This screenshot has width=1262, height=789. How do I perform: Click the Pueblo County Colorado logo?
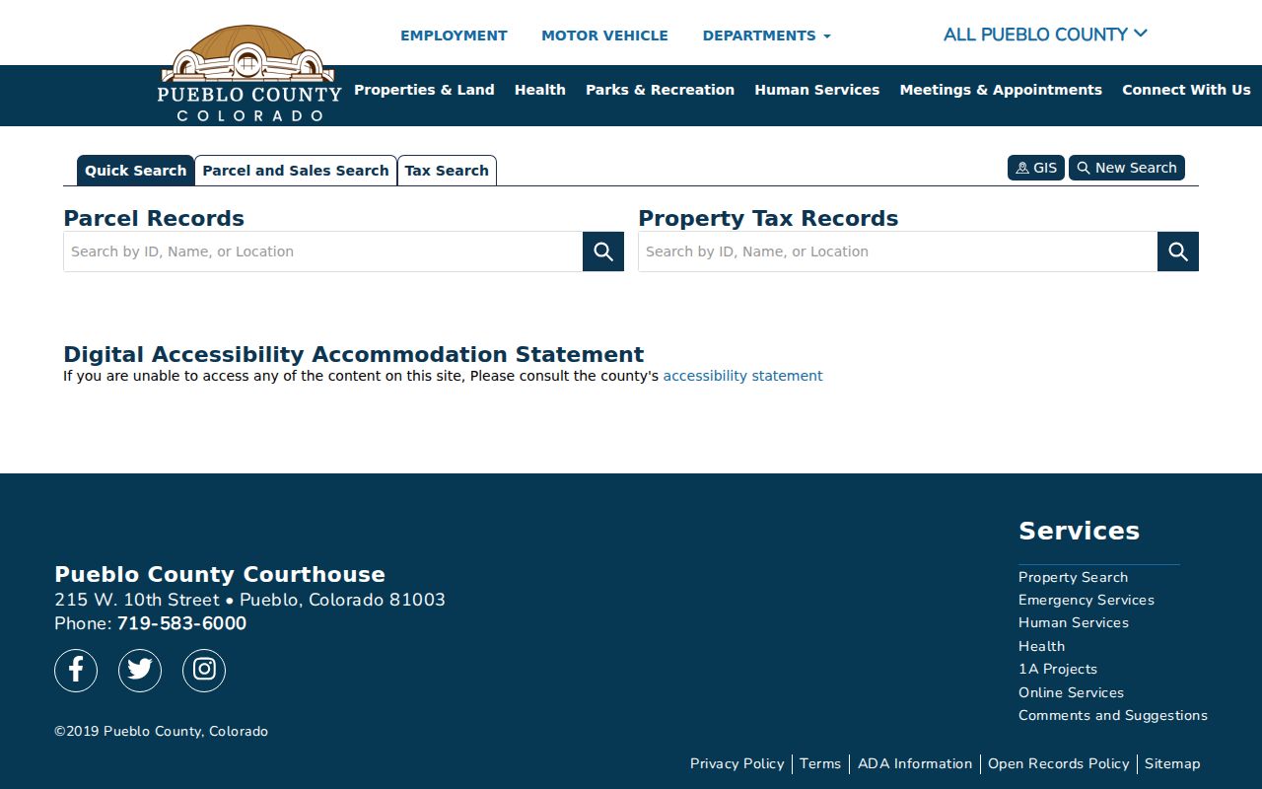(x=248, y=74)
